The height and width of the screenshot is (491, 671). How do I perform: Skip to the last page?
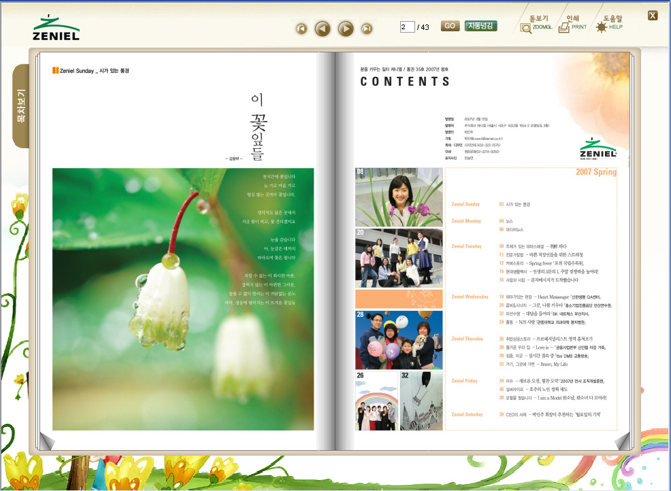click(x=367, y=29)
